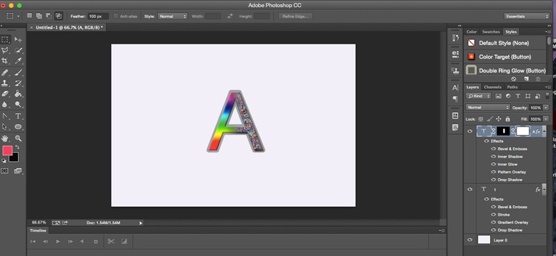This screenshot has width=556, height=256.
Task: Select the Eraser tool
Action: point(5,94)
